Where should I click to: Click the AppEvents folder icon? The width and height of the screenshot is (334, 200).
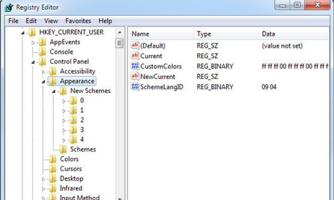coord(42,42)
